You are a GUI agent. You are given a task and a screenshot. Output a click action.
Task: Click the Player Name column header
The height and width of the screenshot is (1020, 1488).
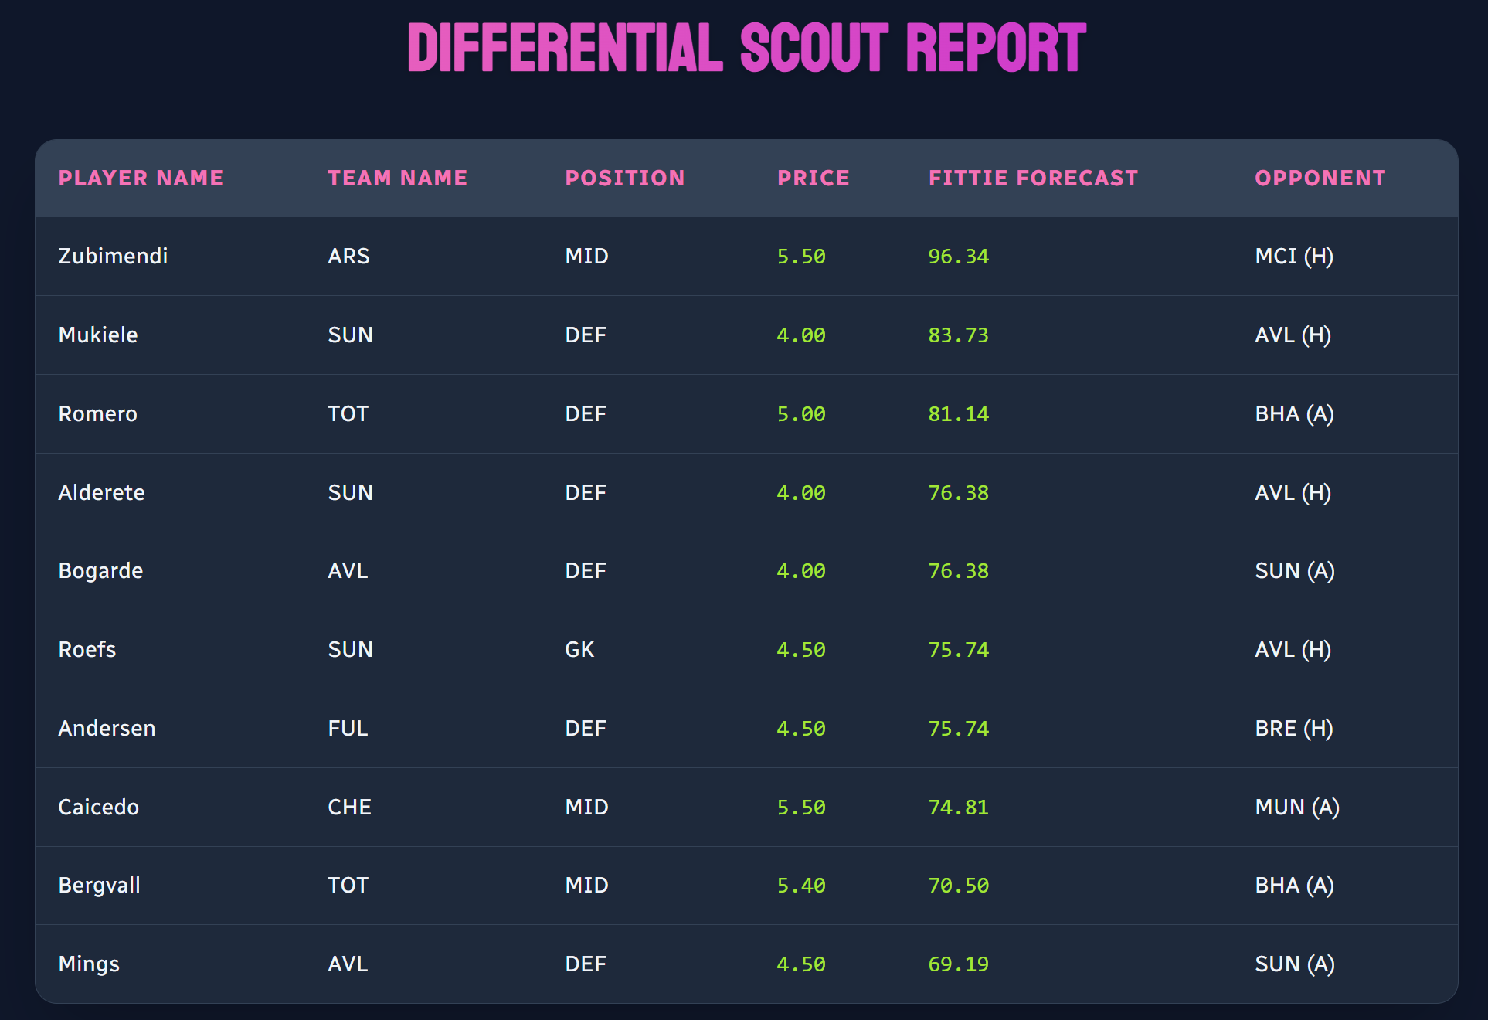click(141, 178)
